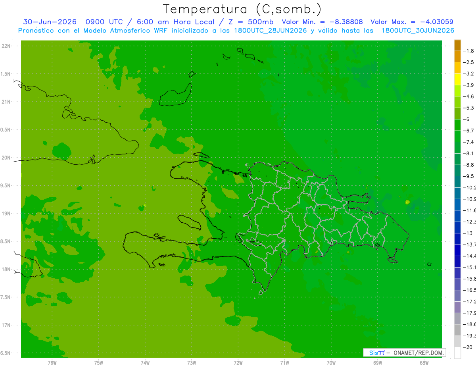Click the -14.4 colorbar value
The image size is (476, 368).
coord(470,256)
